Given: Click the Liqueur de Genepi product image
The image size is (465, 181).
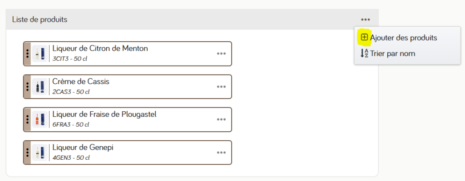Looking at the screenshot, I should 40,152.
